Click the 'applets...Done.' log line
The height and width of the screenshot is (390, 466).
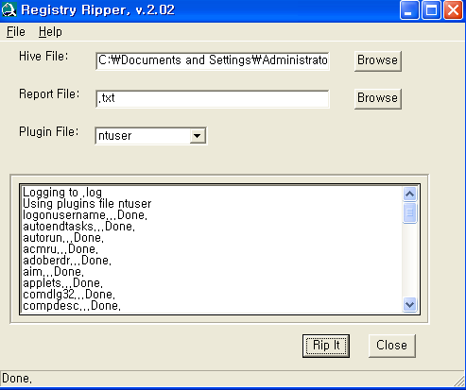[62, 283]
